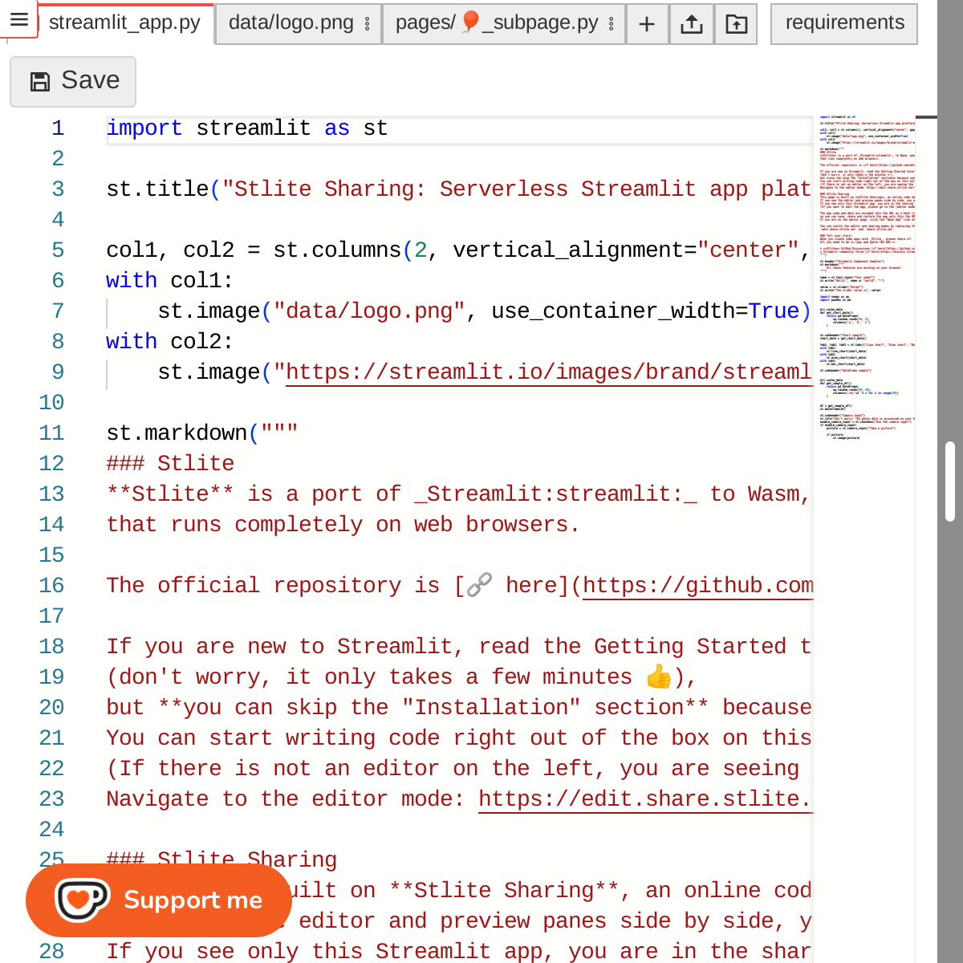Open options dots on data/logo.png tab
This screenshot has width=963, height=963.
point(368,24)
